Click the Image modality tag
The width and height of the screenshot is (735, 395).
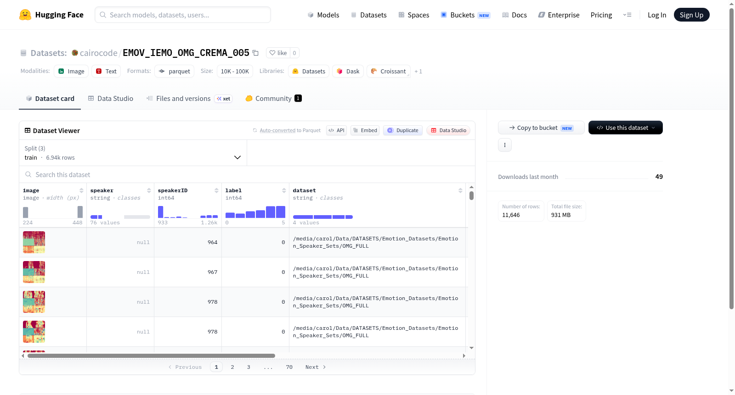pos(71,71)
